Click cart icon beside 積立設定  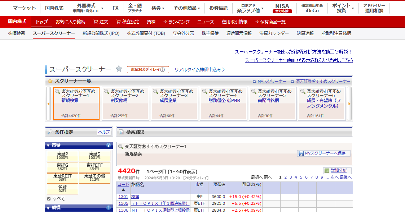(118, 22)
